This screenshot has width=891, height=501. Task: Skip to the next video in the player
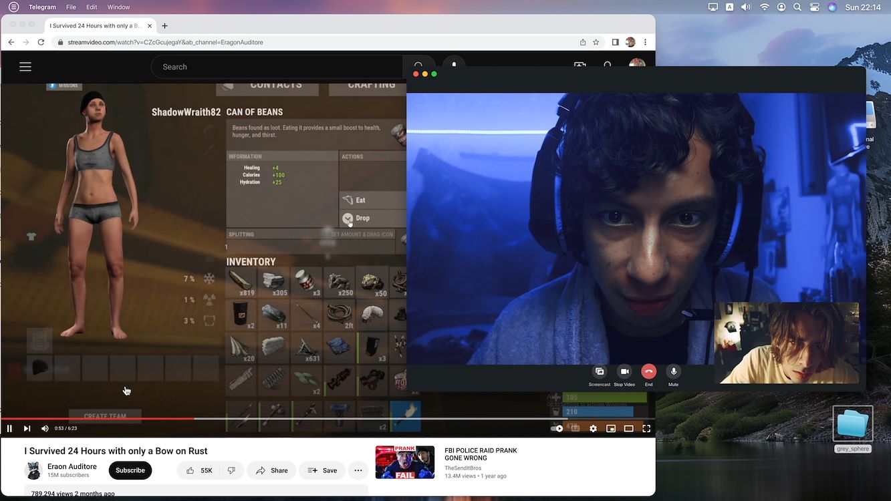27,429
